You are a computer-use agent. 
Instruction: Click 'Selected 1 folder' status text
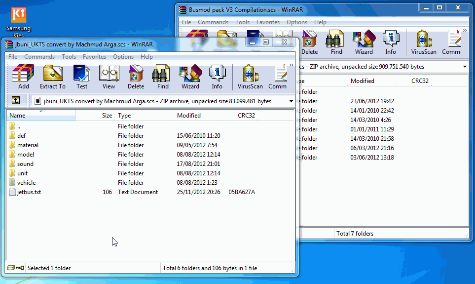pos(49,268)
